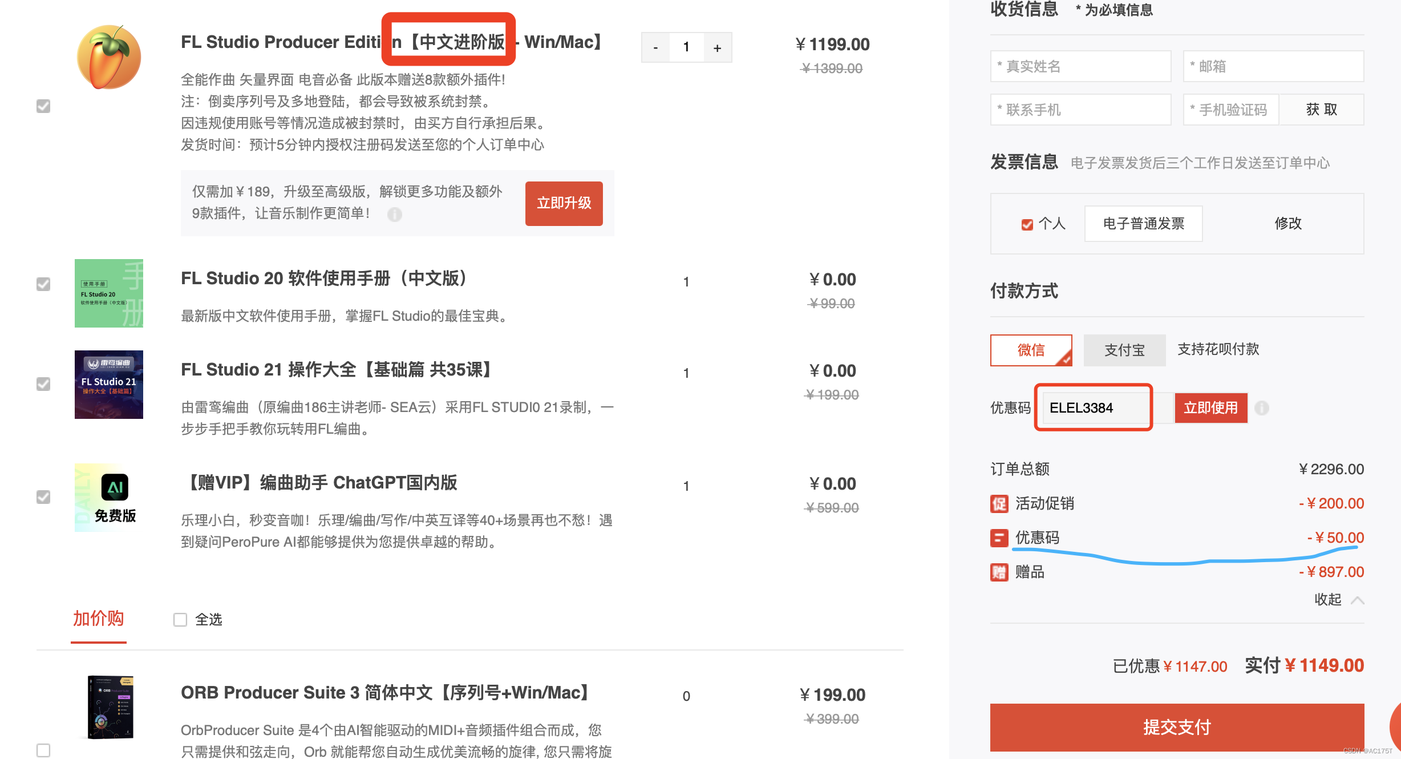Click the info icon next to 立即使用

tap(1262, 407)
